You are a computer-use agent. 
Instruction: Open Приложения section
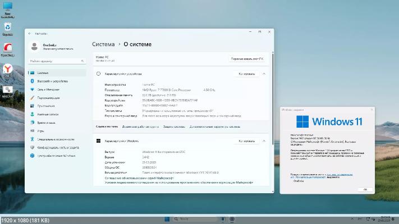[x=57, y=106]
